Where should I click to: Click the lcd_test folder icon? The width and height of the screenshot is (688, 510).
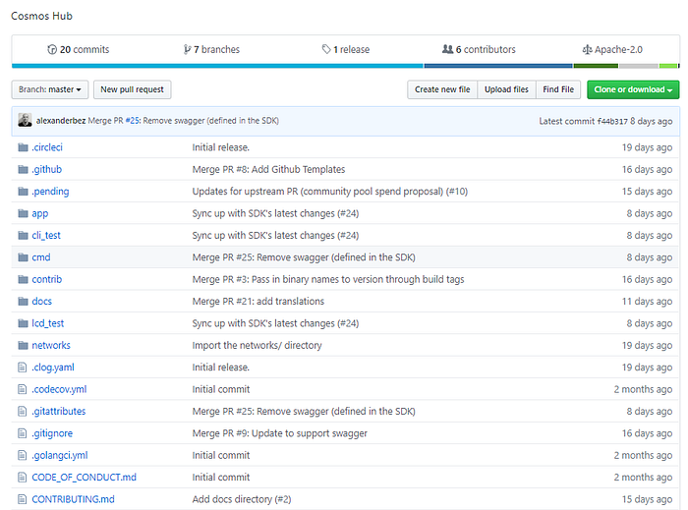23,323
